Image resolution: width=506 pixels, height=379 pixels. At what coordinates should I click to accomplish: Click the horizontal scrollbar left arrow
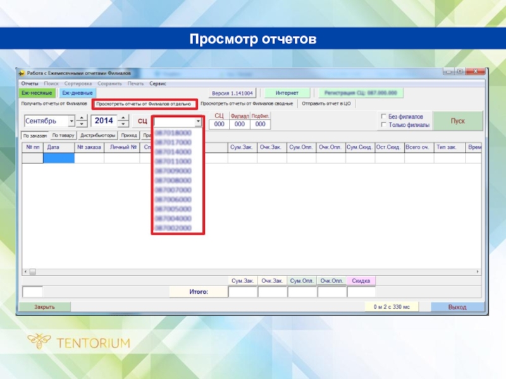pos(25,272)
